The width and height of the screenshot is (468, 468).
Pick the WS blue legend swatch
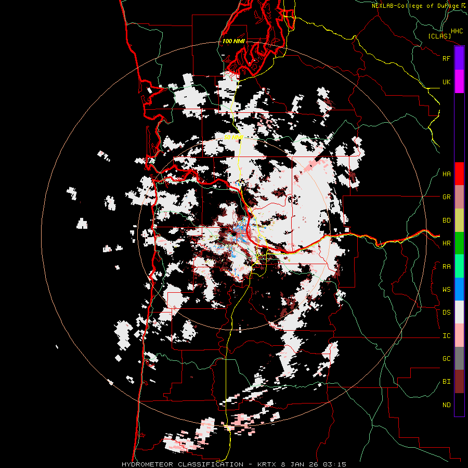coord(459,289)
